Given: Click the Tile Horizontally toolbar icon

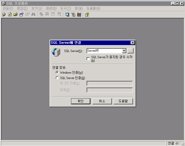Looking at the screenshot, I should (47, 14).
